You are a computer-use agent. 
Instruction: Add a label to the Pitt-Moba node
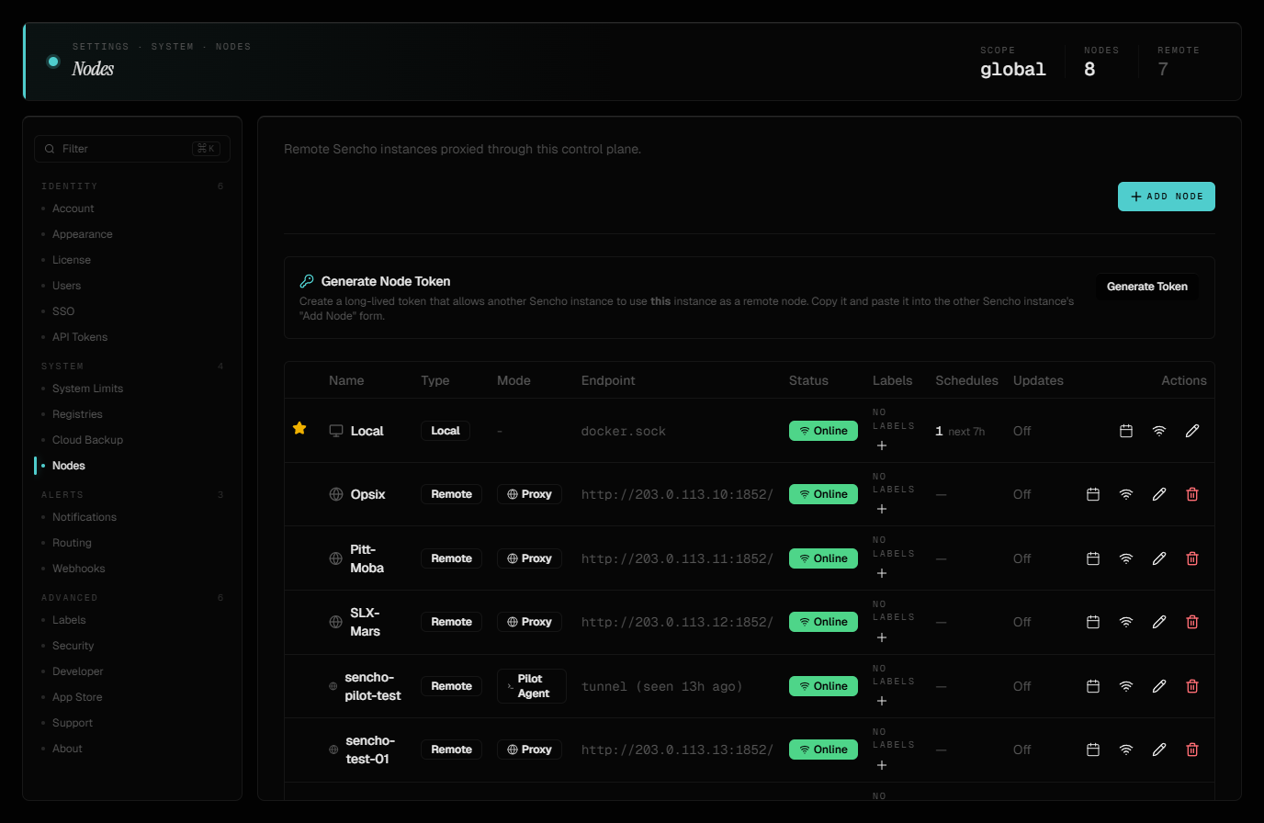[882, 573]
